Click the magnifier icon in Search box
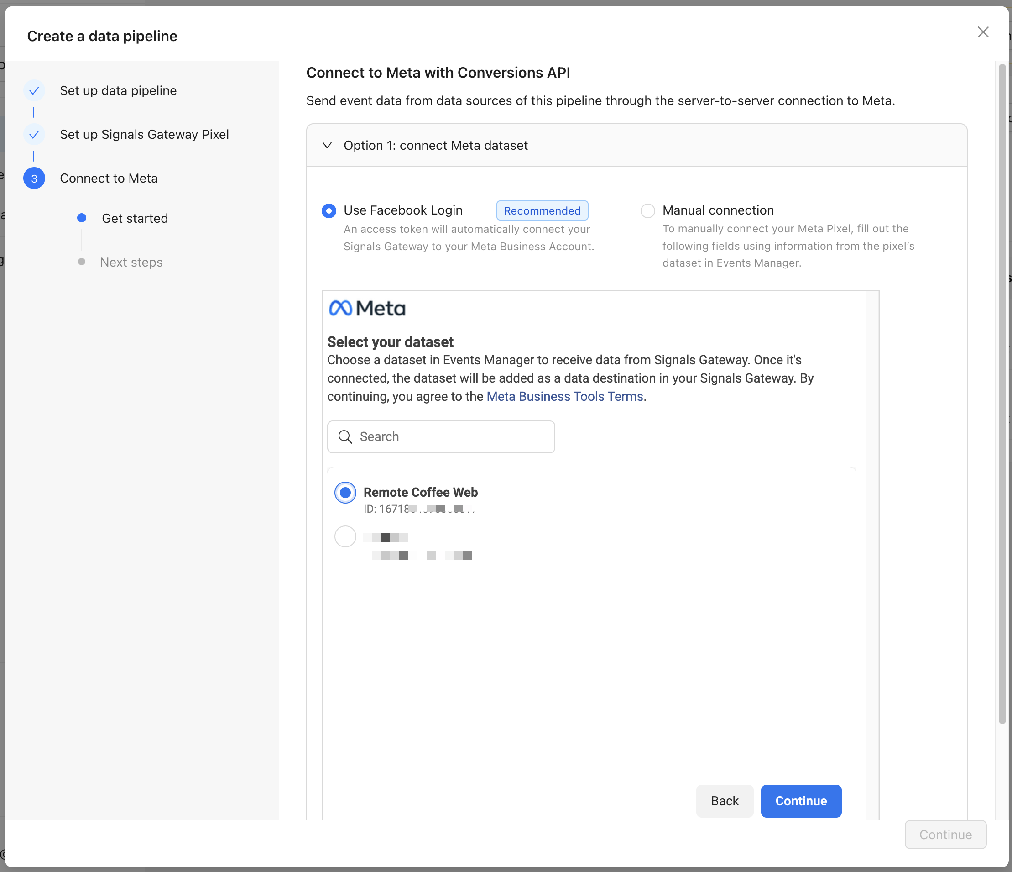This screenshot has height=872, width=1012. coord(345,437)
